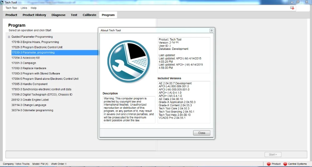
Task: Click 'Tech Tool Branding 2.04.50.1' entry
Action: [x=176, y=112]
